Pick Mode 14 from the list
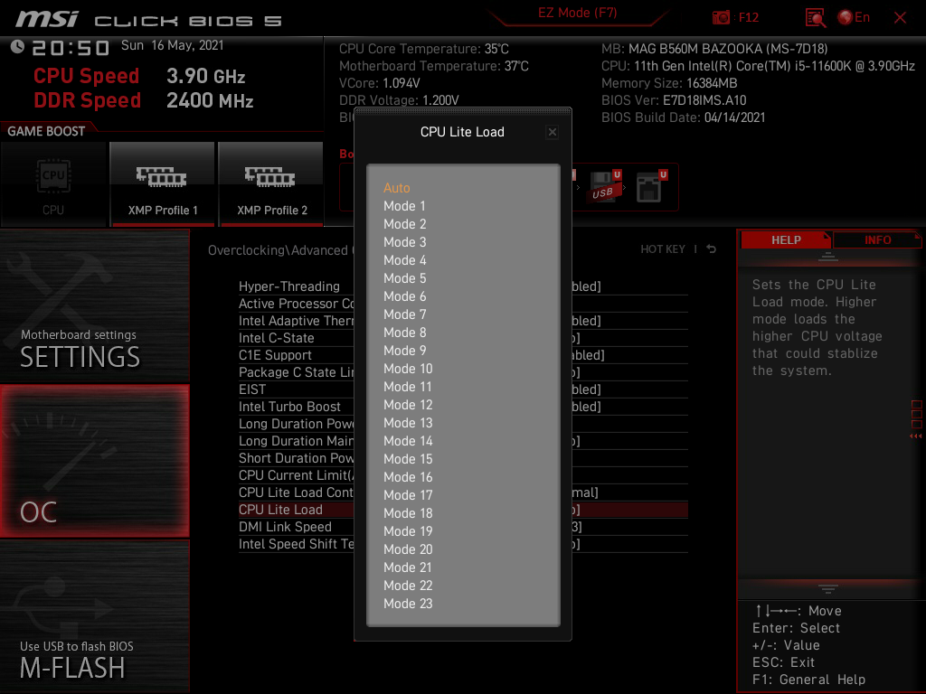The width and height of the screenshot is (926, 694). point(408,441)
